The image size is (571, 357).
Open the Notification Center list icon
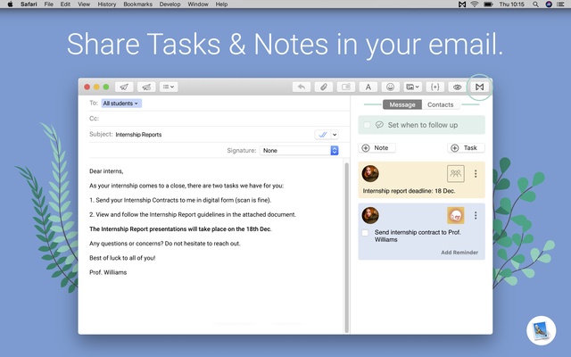point(561,4)
